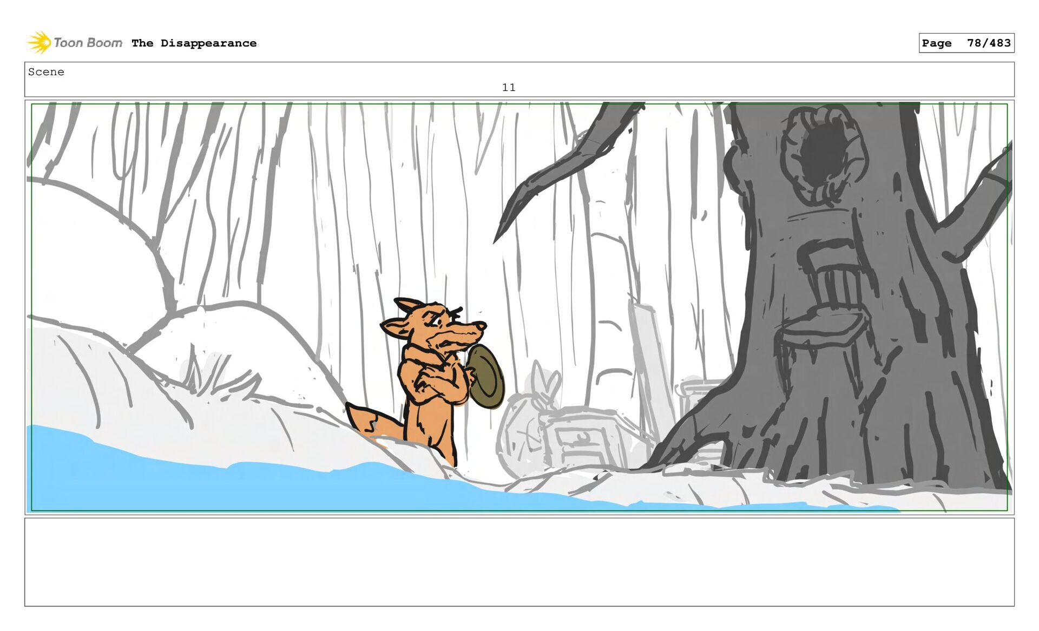Select the title text "The Disappearance"
This screenshot has height=631, width=1039.
[194, 43]
